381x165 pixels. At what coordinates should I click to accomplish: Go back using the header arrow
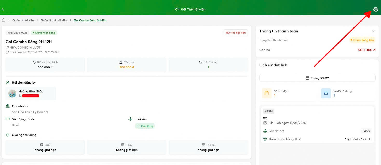point(3,9)
